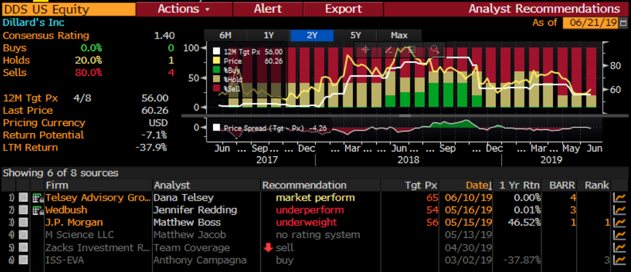Viewport: 631px width, 272px height.
Task: Click the As of date field
Action: click(590, 23)
